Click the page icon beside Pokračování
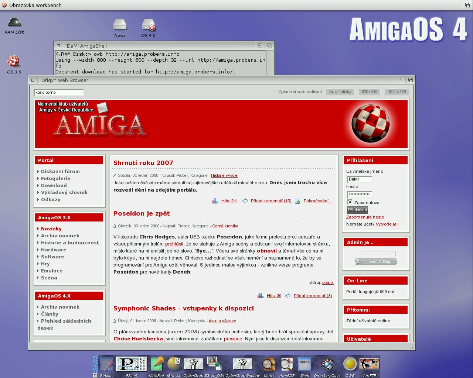The width and height of the screenshot is (473, 378). [297, 201]
